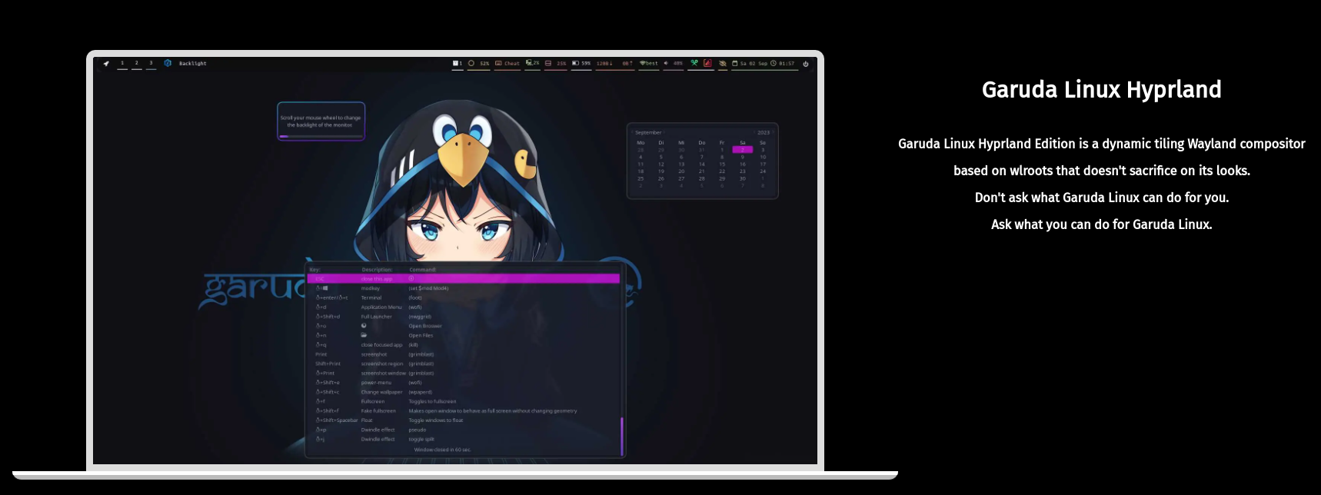Select the ESC close this app row

tap(464, 278)
